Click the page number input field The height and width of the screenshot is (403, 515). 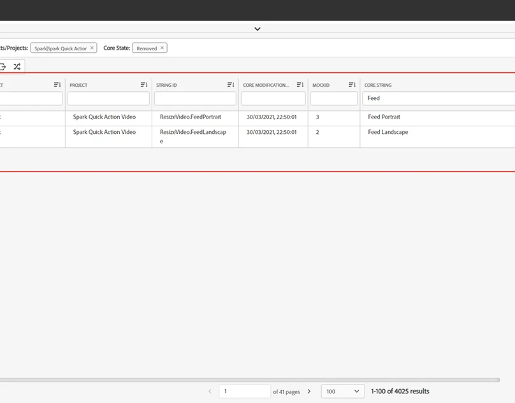245,392
